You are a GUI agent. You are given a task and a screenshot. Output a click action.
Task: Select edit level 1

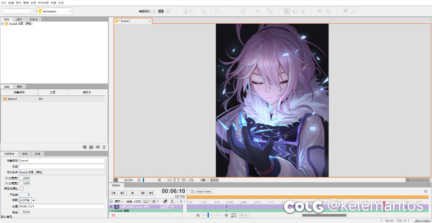pyautogui.click(x=154, y=11)
